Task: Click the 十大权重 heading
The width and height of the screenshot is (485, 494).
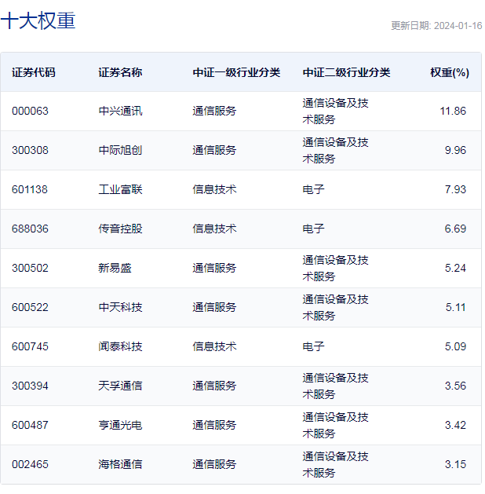Action: click(x=38, y=20)
